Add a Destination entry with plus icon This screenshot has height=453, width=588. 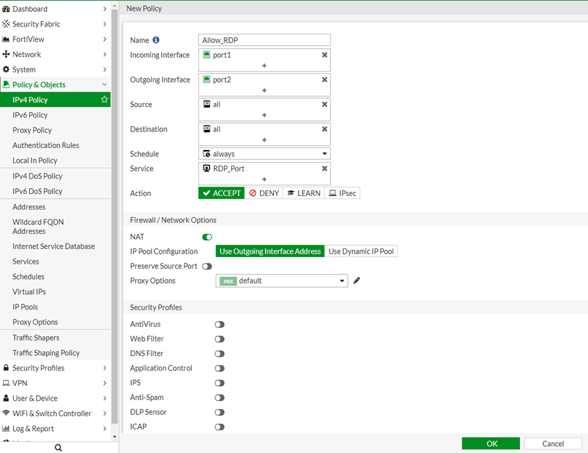pyautogui.click(x=264, y=140)
